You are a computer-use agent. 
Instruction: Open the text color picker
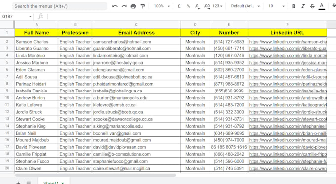click(x=322, y=6)
